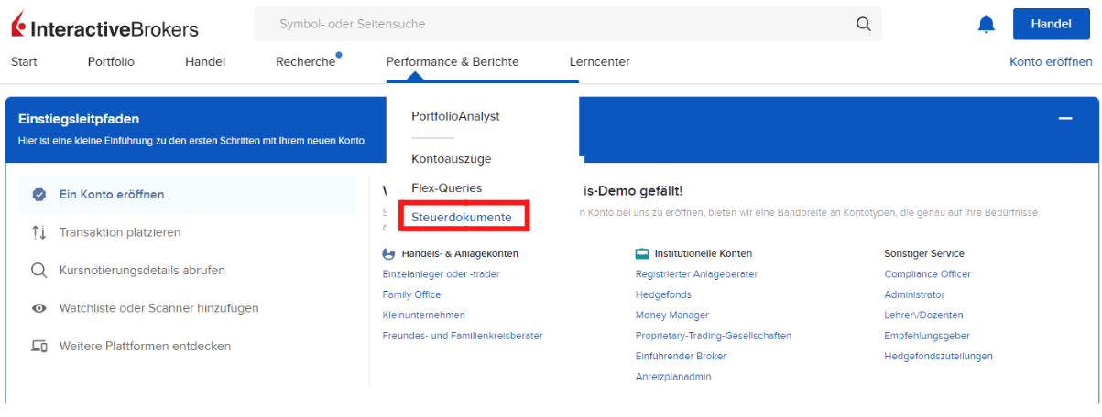Click into the Symbol- oder Seitensuche field

pos(550,24)
